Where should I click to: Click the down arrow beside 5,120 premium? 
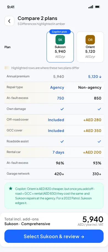pyautogui.click(x=100, y=77)
